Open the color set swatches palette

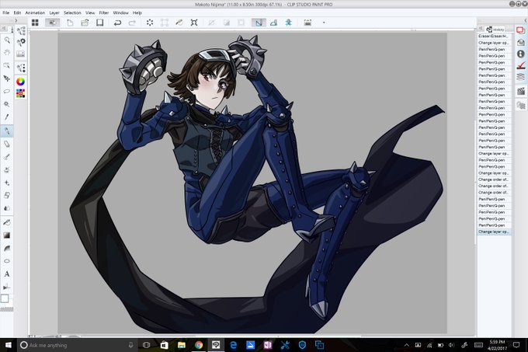coord(20,93)
